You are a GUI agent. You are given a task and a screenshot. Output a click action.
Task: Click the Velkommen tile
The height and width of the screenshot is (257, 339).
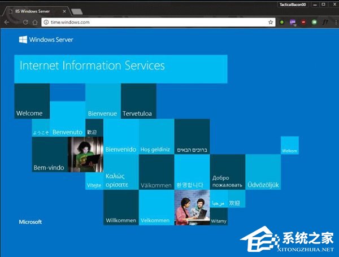[x=157, y=208]
